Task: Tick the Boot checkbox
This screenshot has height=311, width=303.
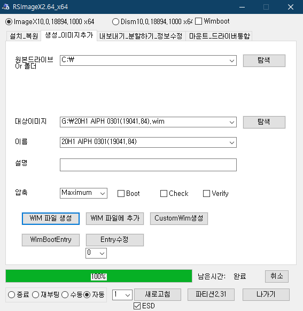Action: tap(121, 194)
